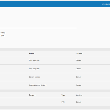Click the Type column header

[x=63, y=95]
